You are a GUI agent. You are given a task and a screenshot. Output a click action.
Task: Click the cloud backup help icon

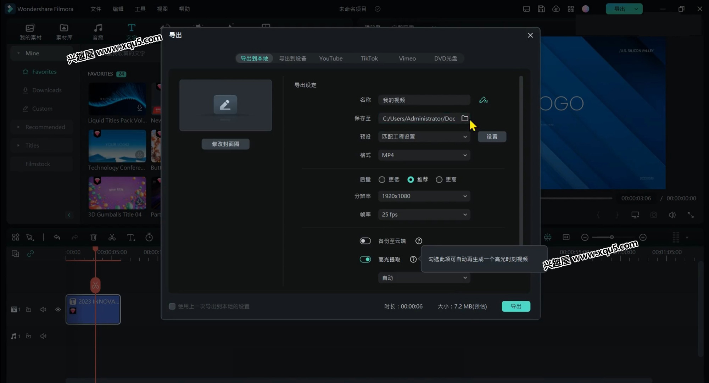(419, 241)
